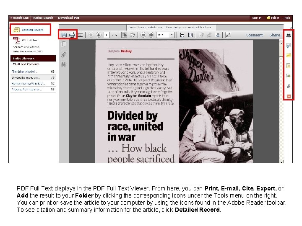Choose the text selection cursor tool

coord(125,35)
